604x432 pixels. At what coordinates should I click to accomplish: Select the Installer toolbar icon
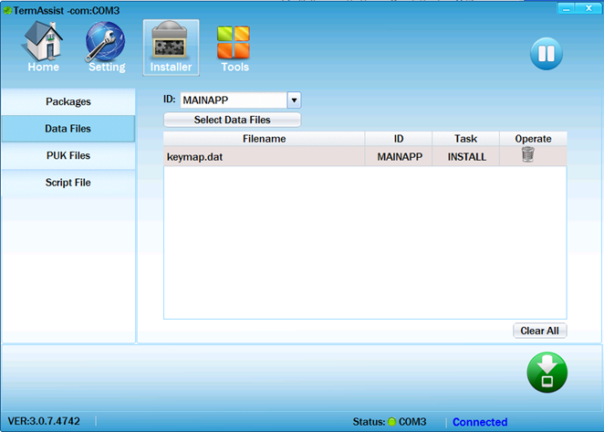click(x=171, y=47)
